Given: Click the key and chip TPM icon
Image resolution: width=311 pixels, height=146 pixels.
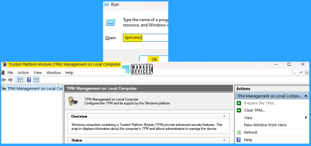Looking at the screenshot, I should (73, 101).
